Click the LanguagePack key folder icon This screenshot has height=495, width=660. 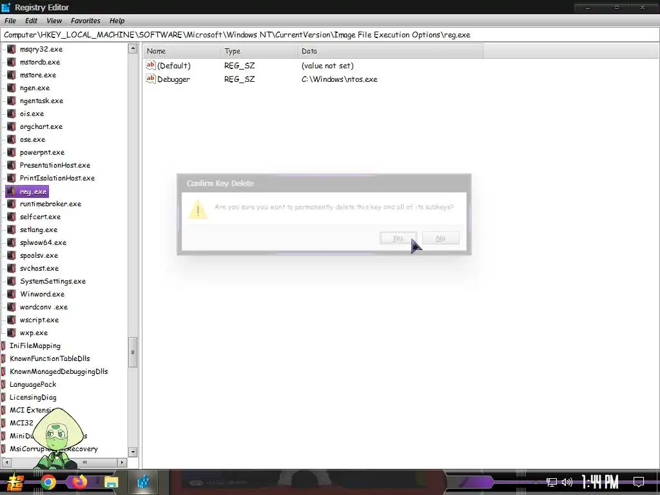[x=4, y=384]
